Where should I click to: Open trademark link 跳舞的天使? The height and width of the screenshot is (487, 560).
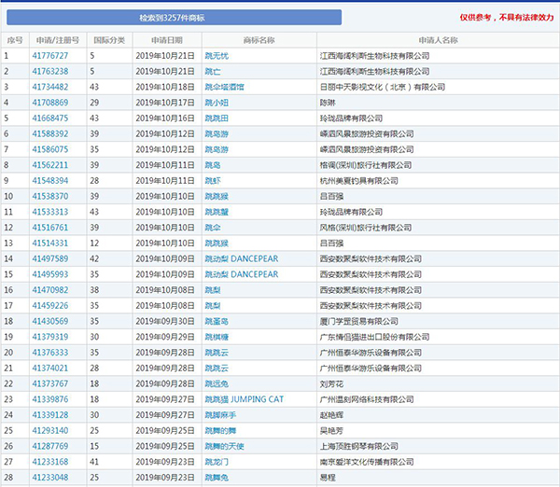[225, 446]
